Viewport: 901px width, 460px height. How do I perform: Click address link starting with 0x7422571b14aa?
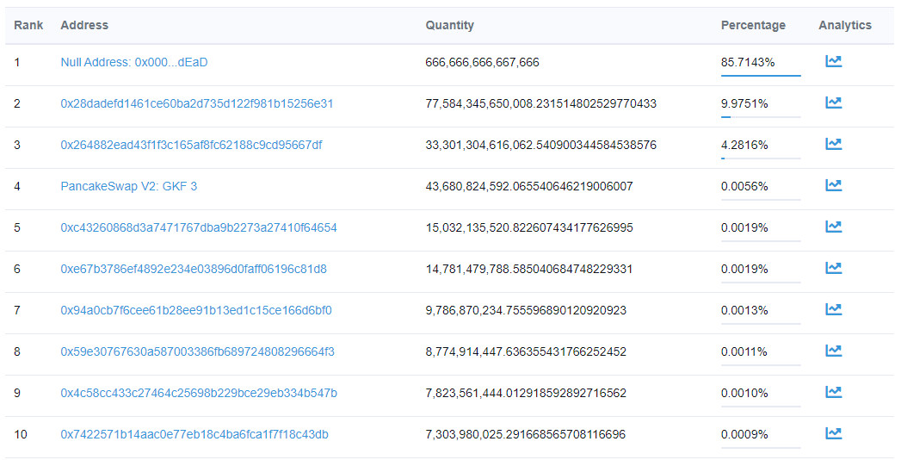(x=194, y=435)
